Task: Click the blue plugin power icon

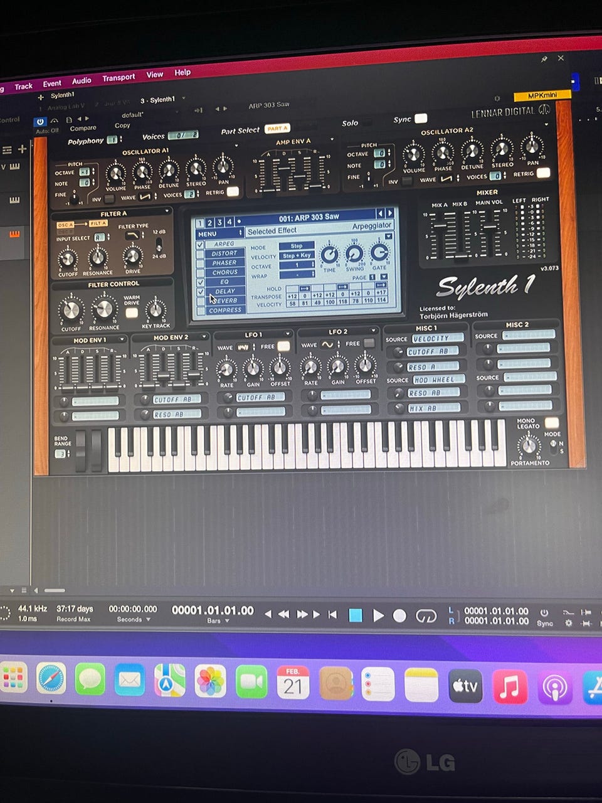Action: [41, 122]
